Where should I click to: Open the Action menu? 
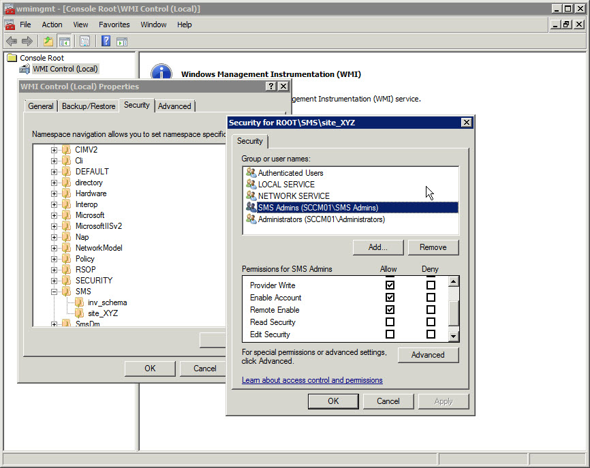pyautogui.click(x=52, y=25)
